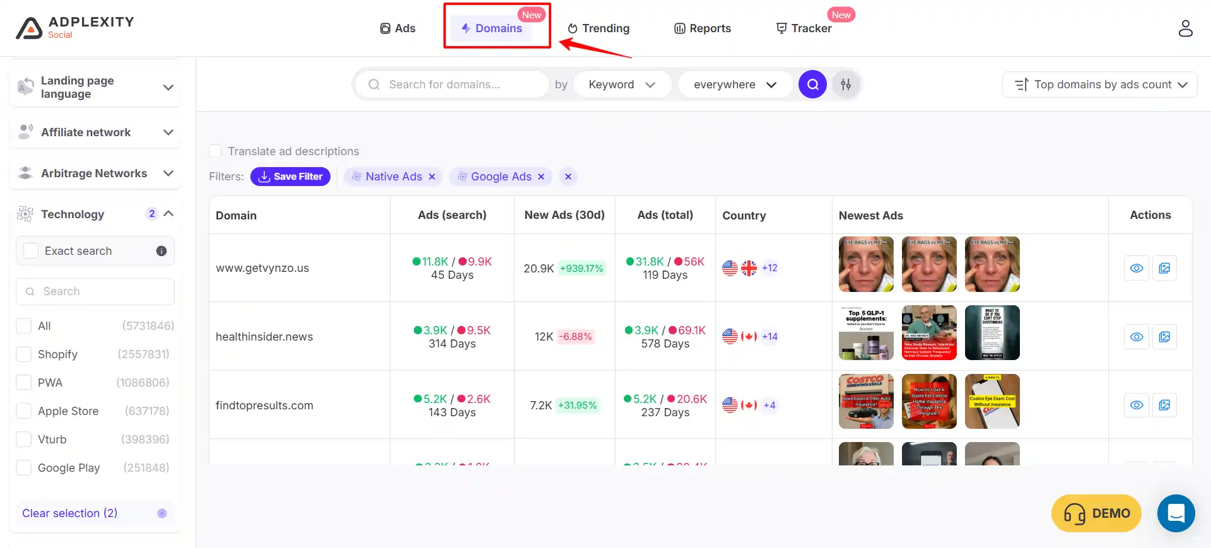Click the Search for domains input field
Screen dimensions: 1211x548
(x=452, y=85)
